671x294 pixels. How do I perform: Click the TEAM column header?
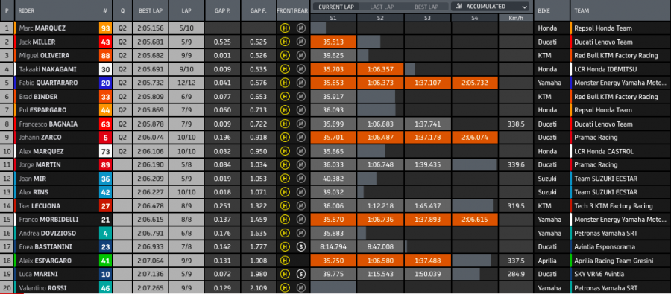[x=620, y=10]
